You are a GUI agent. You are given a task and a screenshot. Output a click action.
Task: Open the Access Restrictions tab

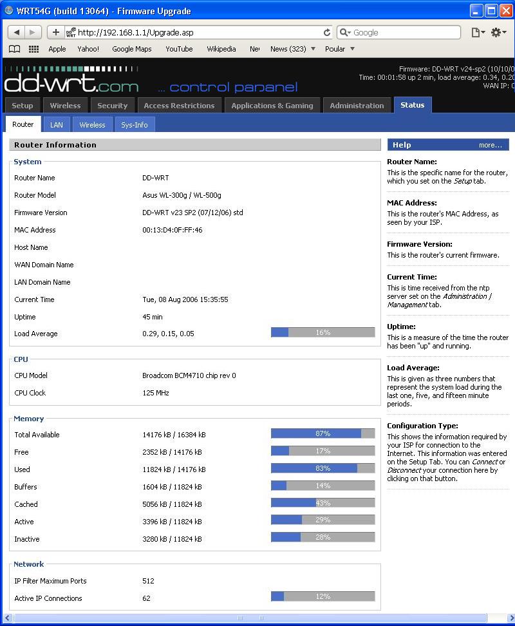(x=179, y=106)
